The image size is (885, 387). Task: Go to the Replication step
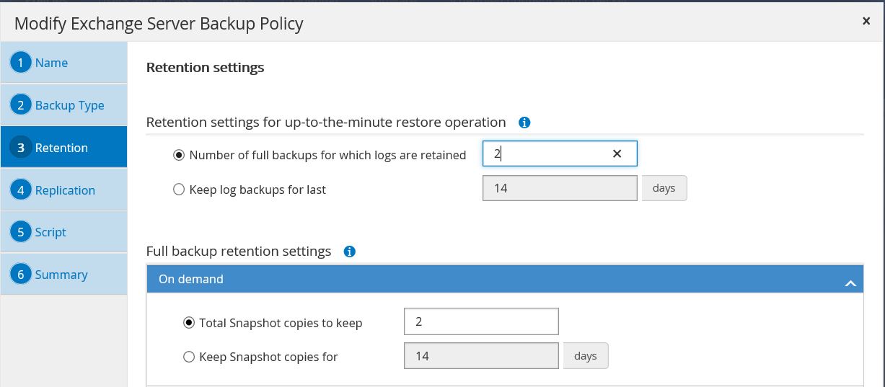(x=65, y=190)
